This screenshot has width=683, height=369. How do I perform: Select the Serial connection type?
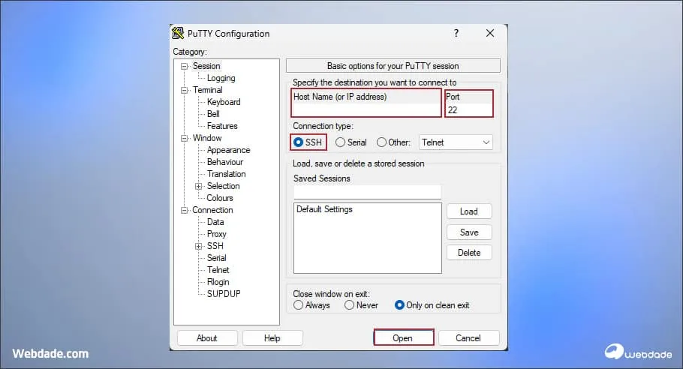(341, 142)
